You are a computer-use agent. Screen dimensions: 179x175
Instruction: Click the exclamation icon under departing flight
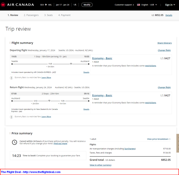click(11, 78)
